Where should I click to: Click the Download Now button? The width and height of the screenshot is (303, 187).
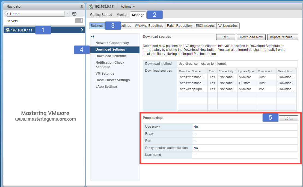(x=251, y=37)
